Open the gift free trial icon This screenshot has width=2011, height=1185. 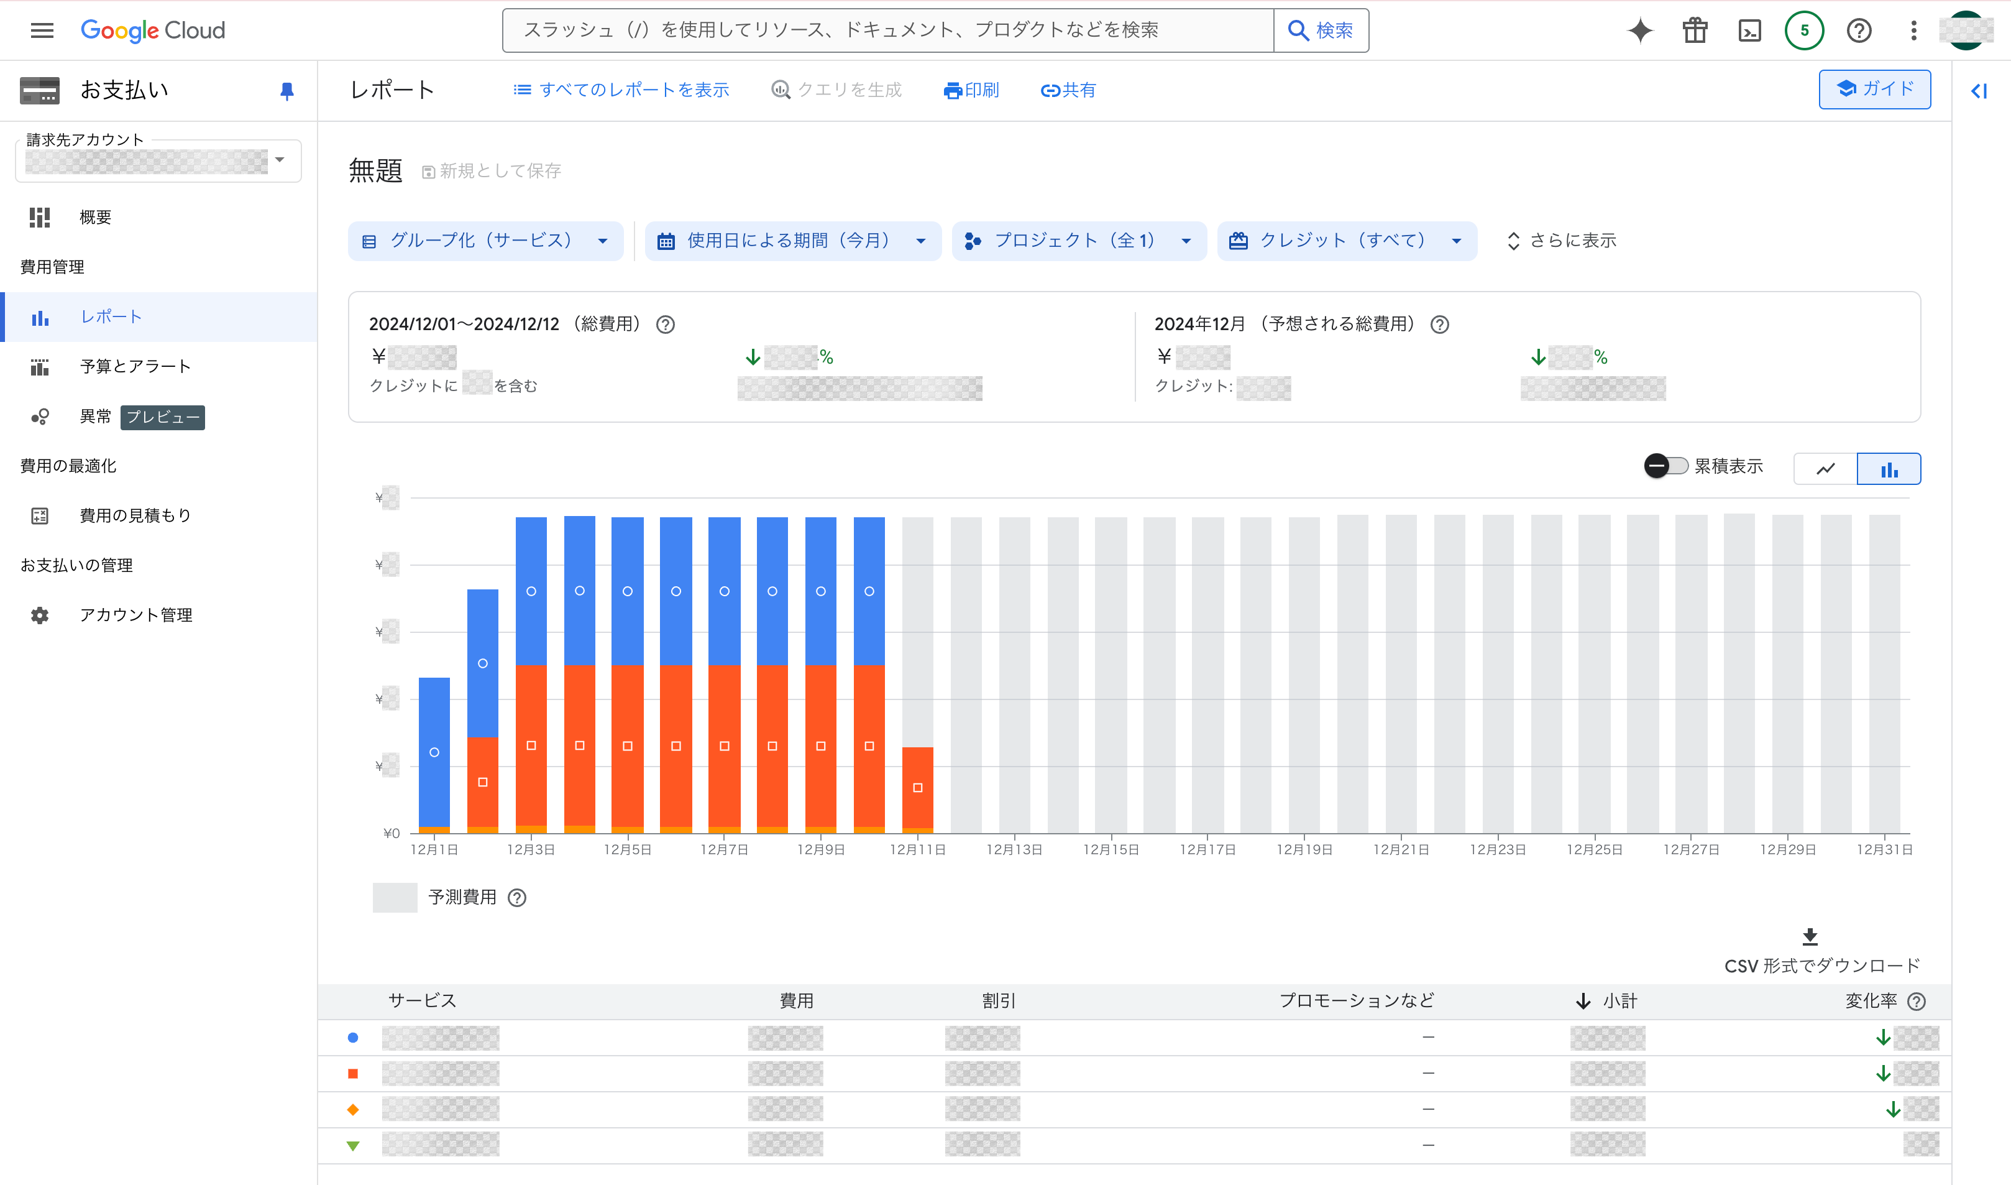(x=1695, y=30)
